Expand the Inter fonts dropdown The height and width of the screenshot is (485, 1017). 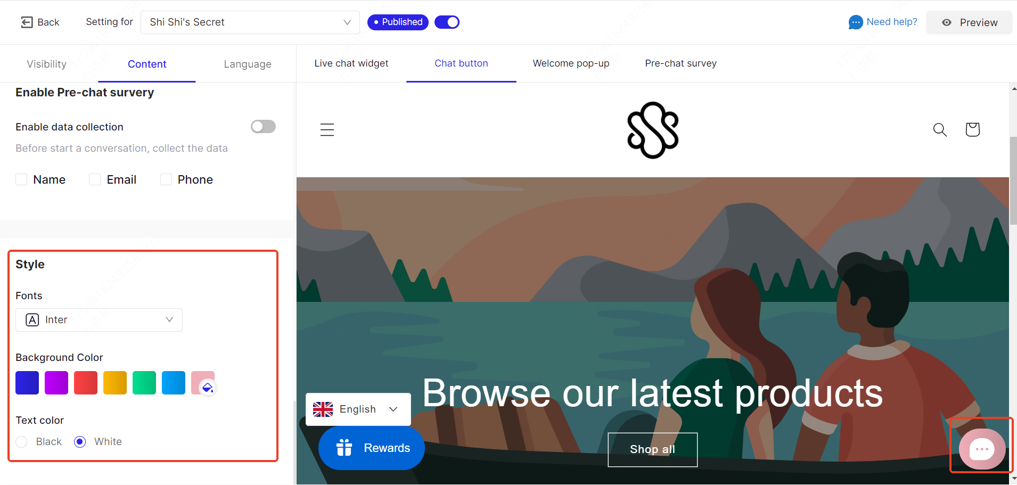point(99,320)
